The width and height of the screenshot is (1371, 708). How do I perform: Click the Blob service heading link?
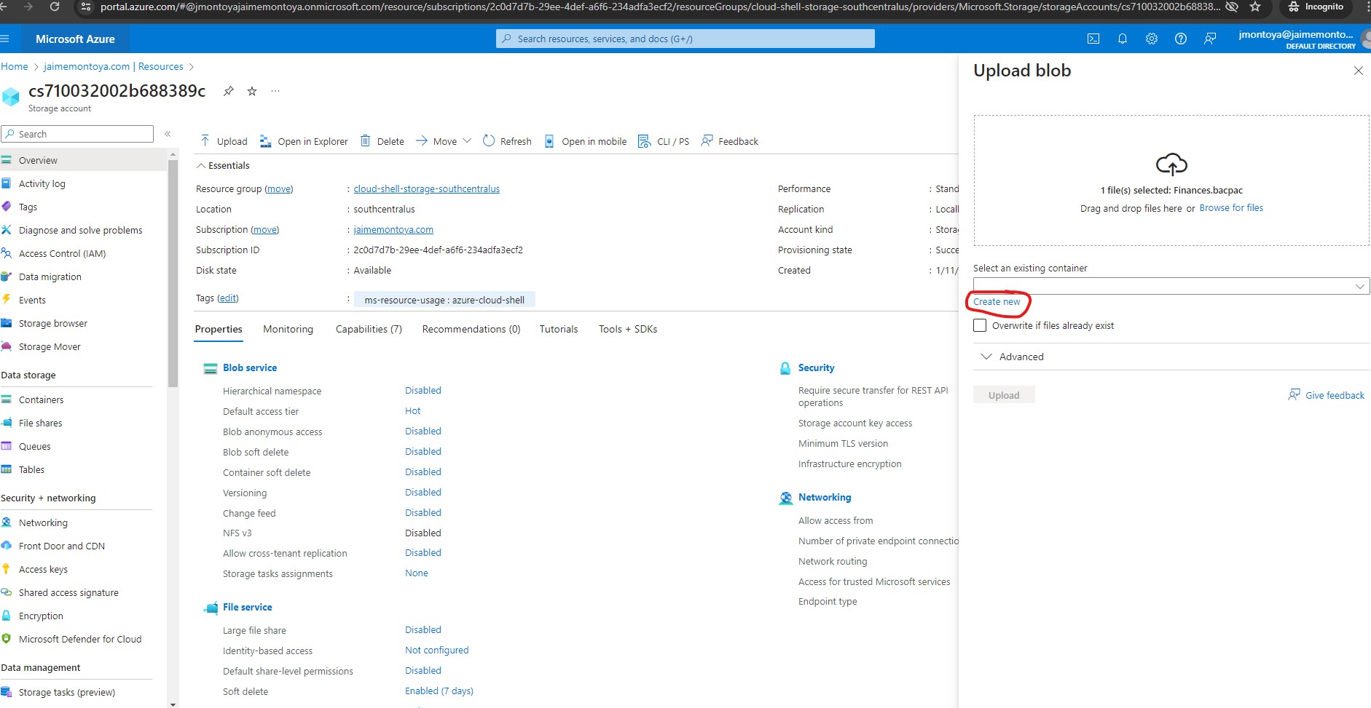click(x=250, y=367)
